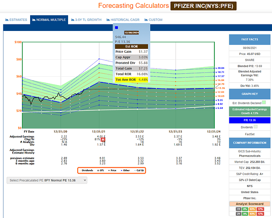Click the COMPANY INFORMATION header
This screenshot has height=218, width=272.
pos(250,143)
